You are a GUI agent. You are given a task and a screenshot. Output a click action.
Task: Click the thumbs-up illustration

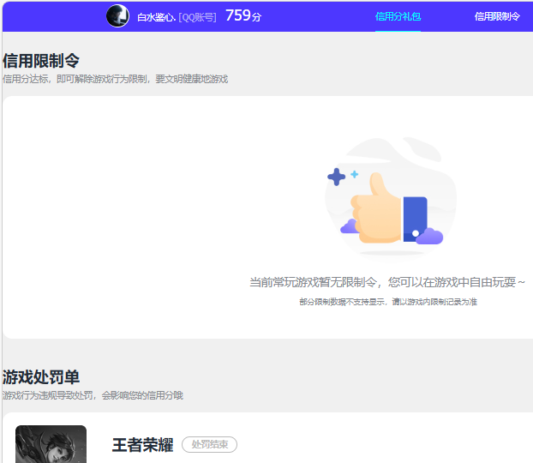390,198
